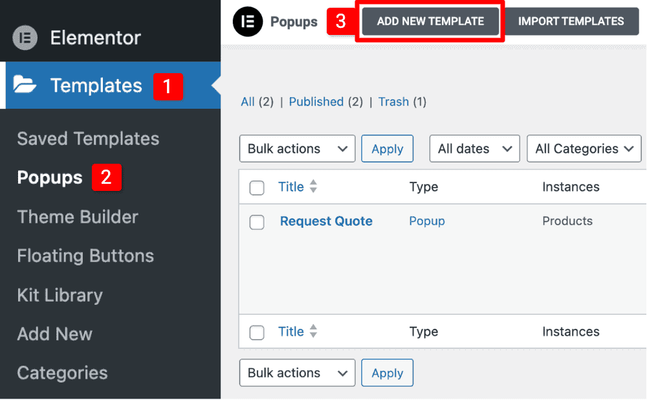Click the Instances label in table footer
The height and width of the screenshot is (400, 647).
(571, 331)
